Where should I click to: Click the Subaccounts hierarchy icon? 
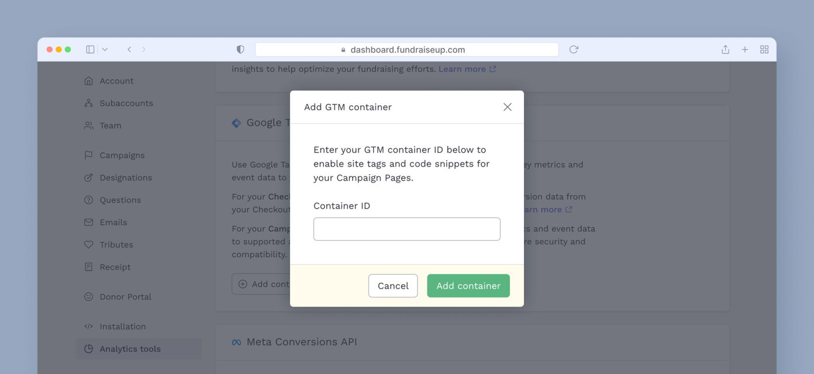coord(88,103)
